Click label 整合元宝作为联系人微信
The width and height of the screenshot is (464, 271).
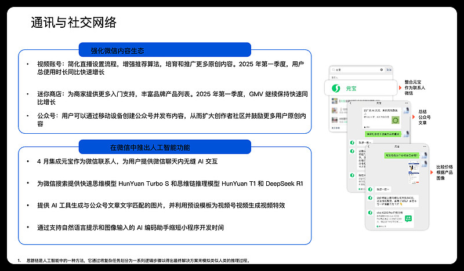[x=415, y=87]
